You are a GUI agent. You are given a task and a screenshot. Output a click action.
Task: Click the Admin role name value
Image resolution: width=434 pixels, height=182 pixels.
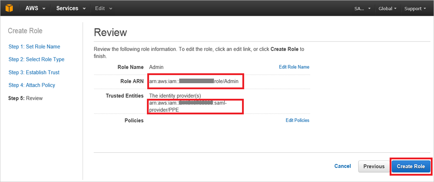pos(156,67)
